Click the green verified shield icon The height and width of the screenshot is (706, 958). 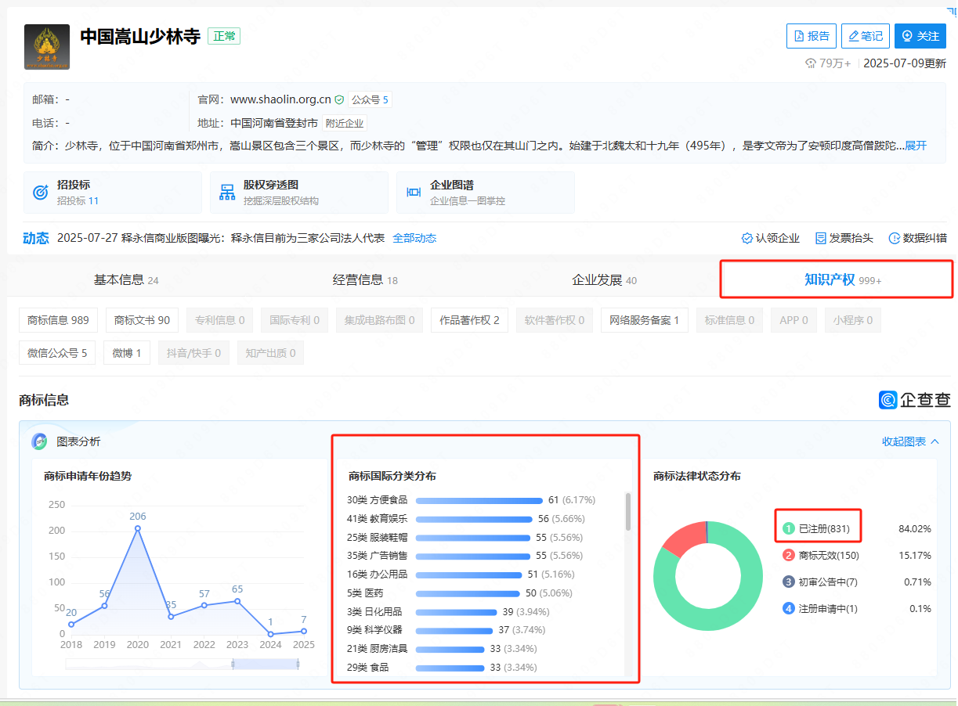(339, 99)
